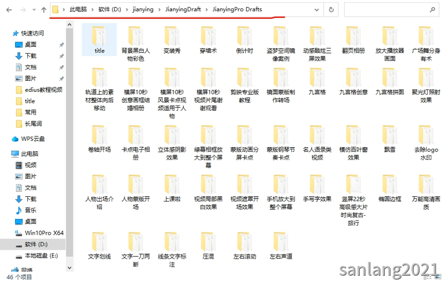Open the 剪映专业版教程 folder
The width and height of the screenshot is (445, 283).
pos(244,85)
